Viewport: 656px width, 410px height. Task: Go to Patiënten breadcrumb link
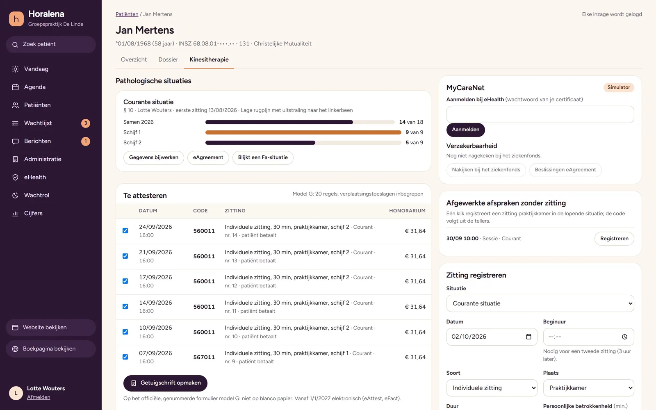pos(127,14)
